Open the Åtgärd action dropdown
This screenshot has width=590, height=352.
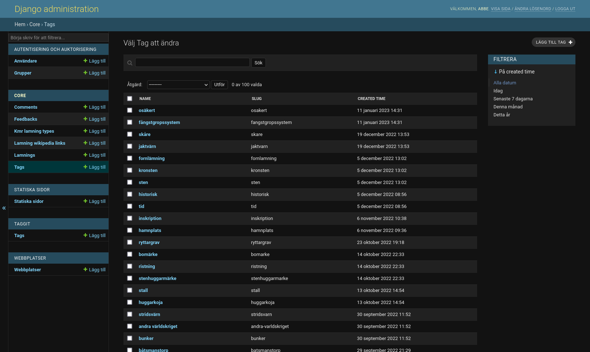[178, 84]
